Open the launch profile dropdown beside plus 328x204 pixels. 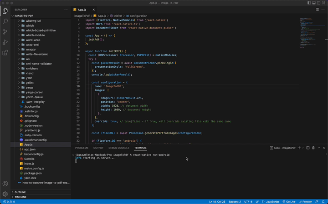302,148
